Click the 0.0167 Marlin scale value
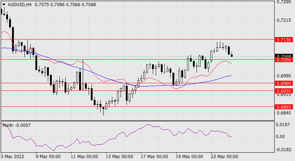 pos(283,125)
